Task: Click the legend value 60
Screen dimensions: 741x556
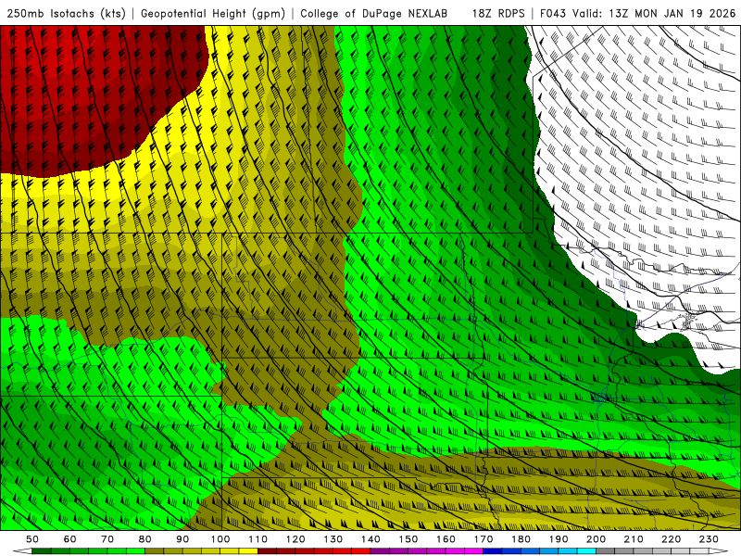Action: tap(70, 539)
